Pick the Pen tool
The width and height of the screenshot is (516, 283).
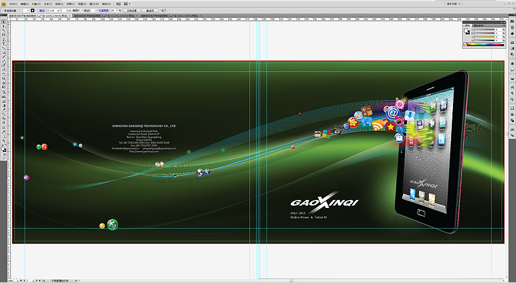[x=3, y=38]
